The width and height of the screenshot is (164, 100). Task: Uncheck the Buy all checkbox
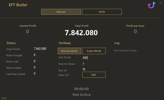tap(84, 69)
